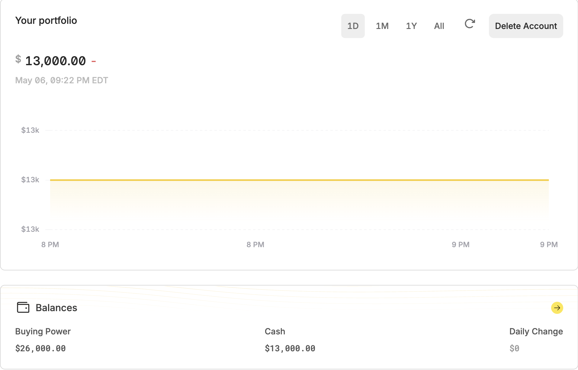Click the yellow portfolio chart line
Viewport: 578px width, 370px height.
(299, 180)
